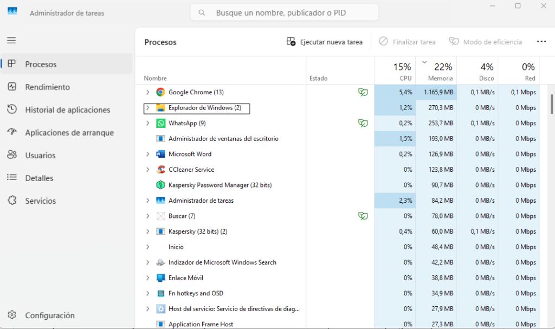This screenshot has width=555, height=329.
Task: Select the Kaspersky Password Manager icon
Action: click(x=160, y=185)
